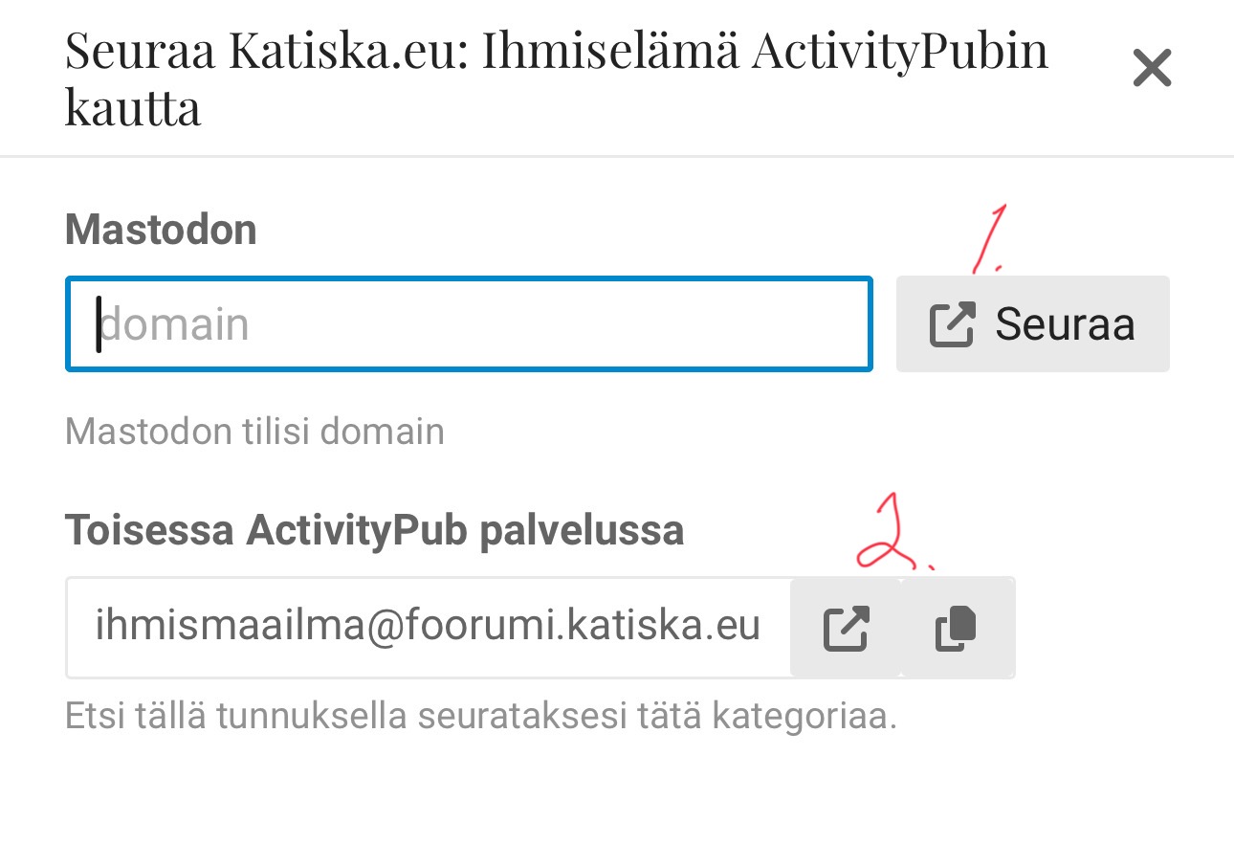Viewport: 1234px width, 866px height.
Task: Click the Mastodon section heading
Action: (x=161, y=231)
